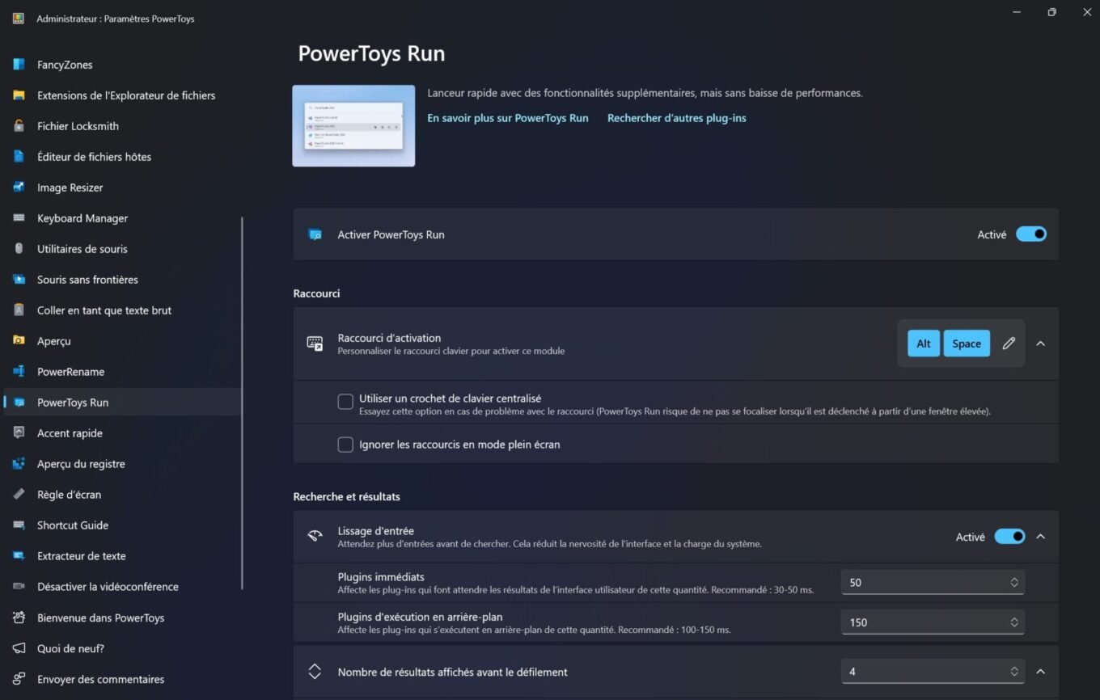This screenshot has height=700, width=1100.
Task: Click the Accent rapide icon
Action: pyautogui.click(x=19, y=433)
